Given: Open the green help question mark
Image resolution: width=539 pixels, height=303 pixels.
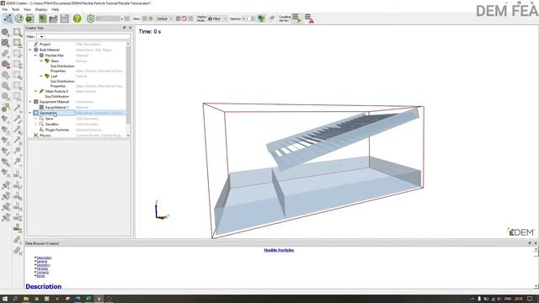Looking at the screenshot, I should click(77, 19).
